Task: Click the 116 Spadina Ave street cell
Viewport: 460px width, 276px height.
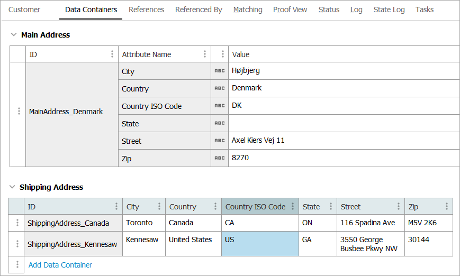Action: pyautogui.click(x=371, y=223)
